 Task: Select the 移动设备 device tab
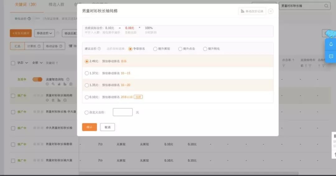[x=54, y=46]
